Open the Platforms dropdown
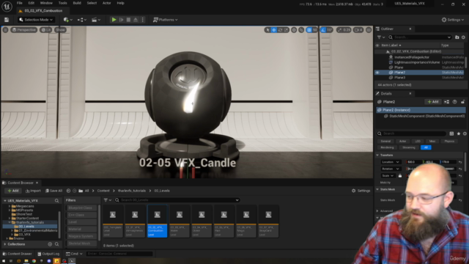Viewport: 469px width, 264px height. pyautogui.click(x=166, y=20)
